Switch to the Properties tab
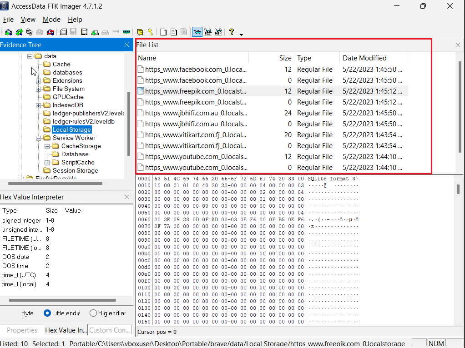Screen dimensions: 465x348 click(x=22, y=330)
